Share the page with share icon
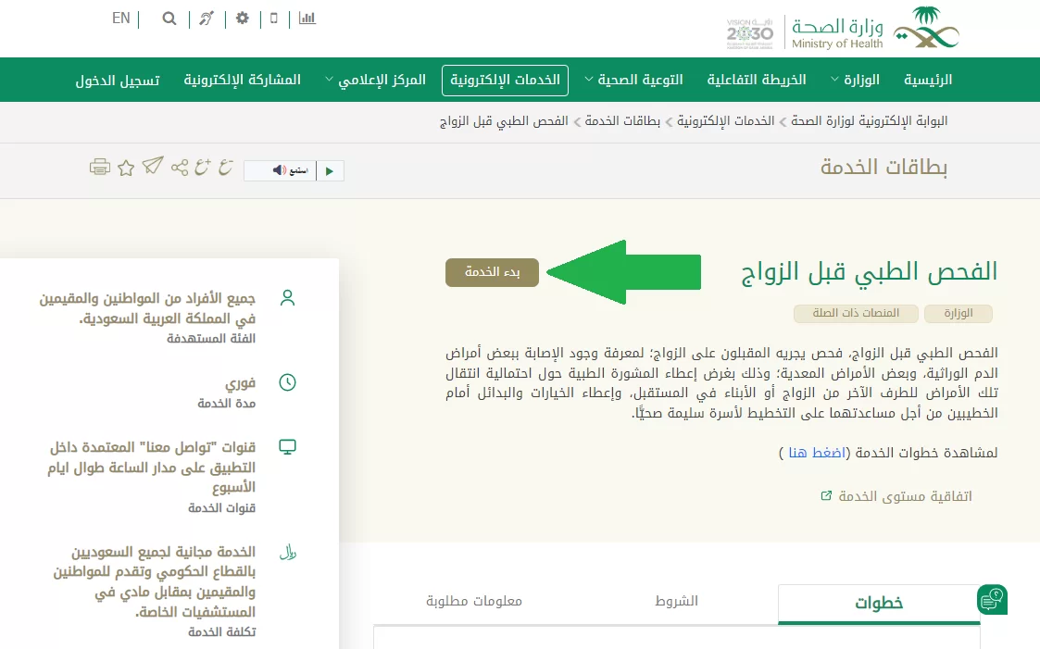This screenshot has height=649, width=1040. tap(180, 167)
